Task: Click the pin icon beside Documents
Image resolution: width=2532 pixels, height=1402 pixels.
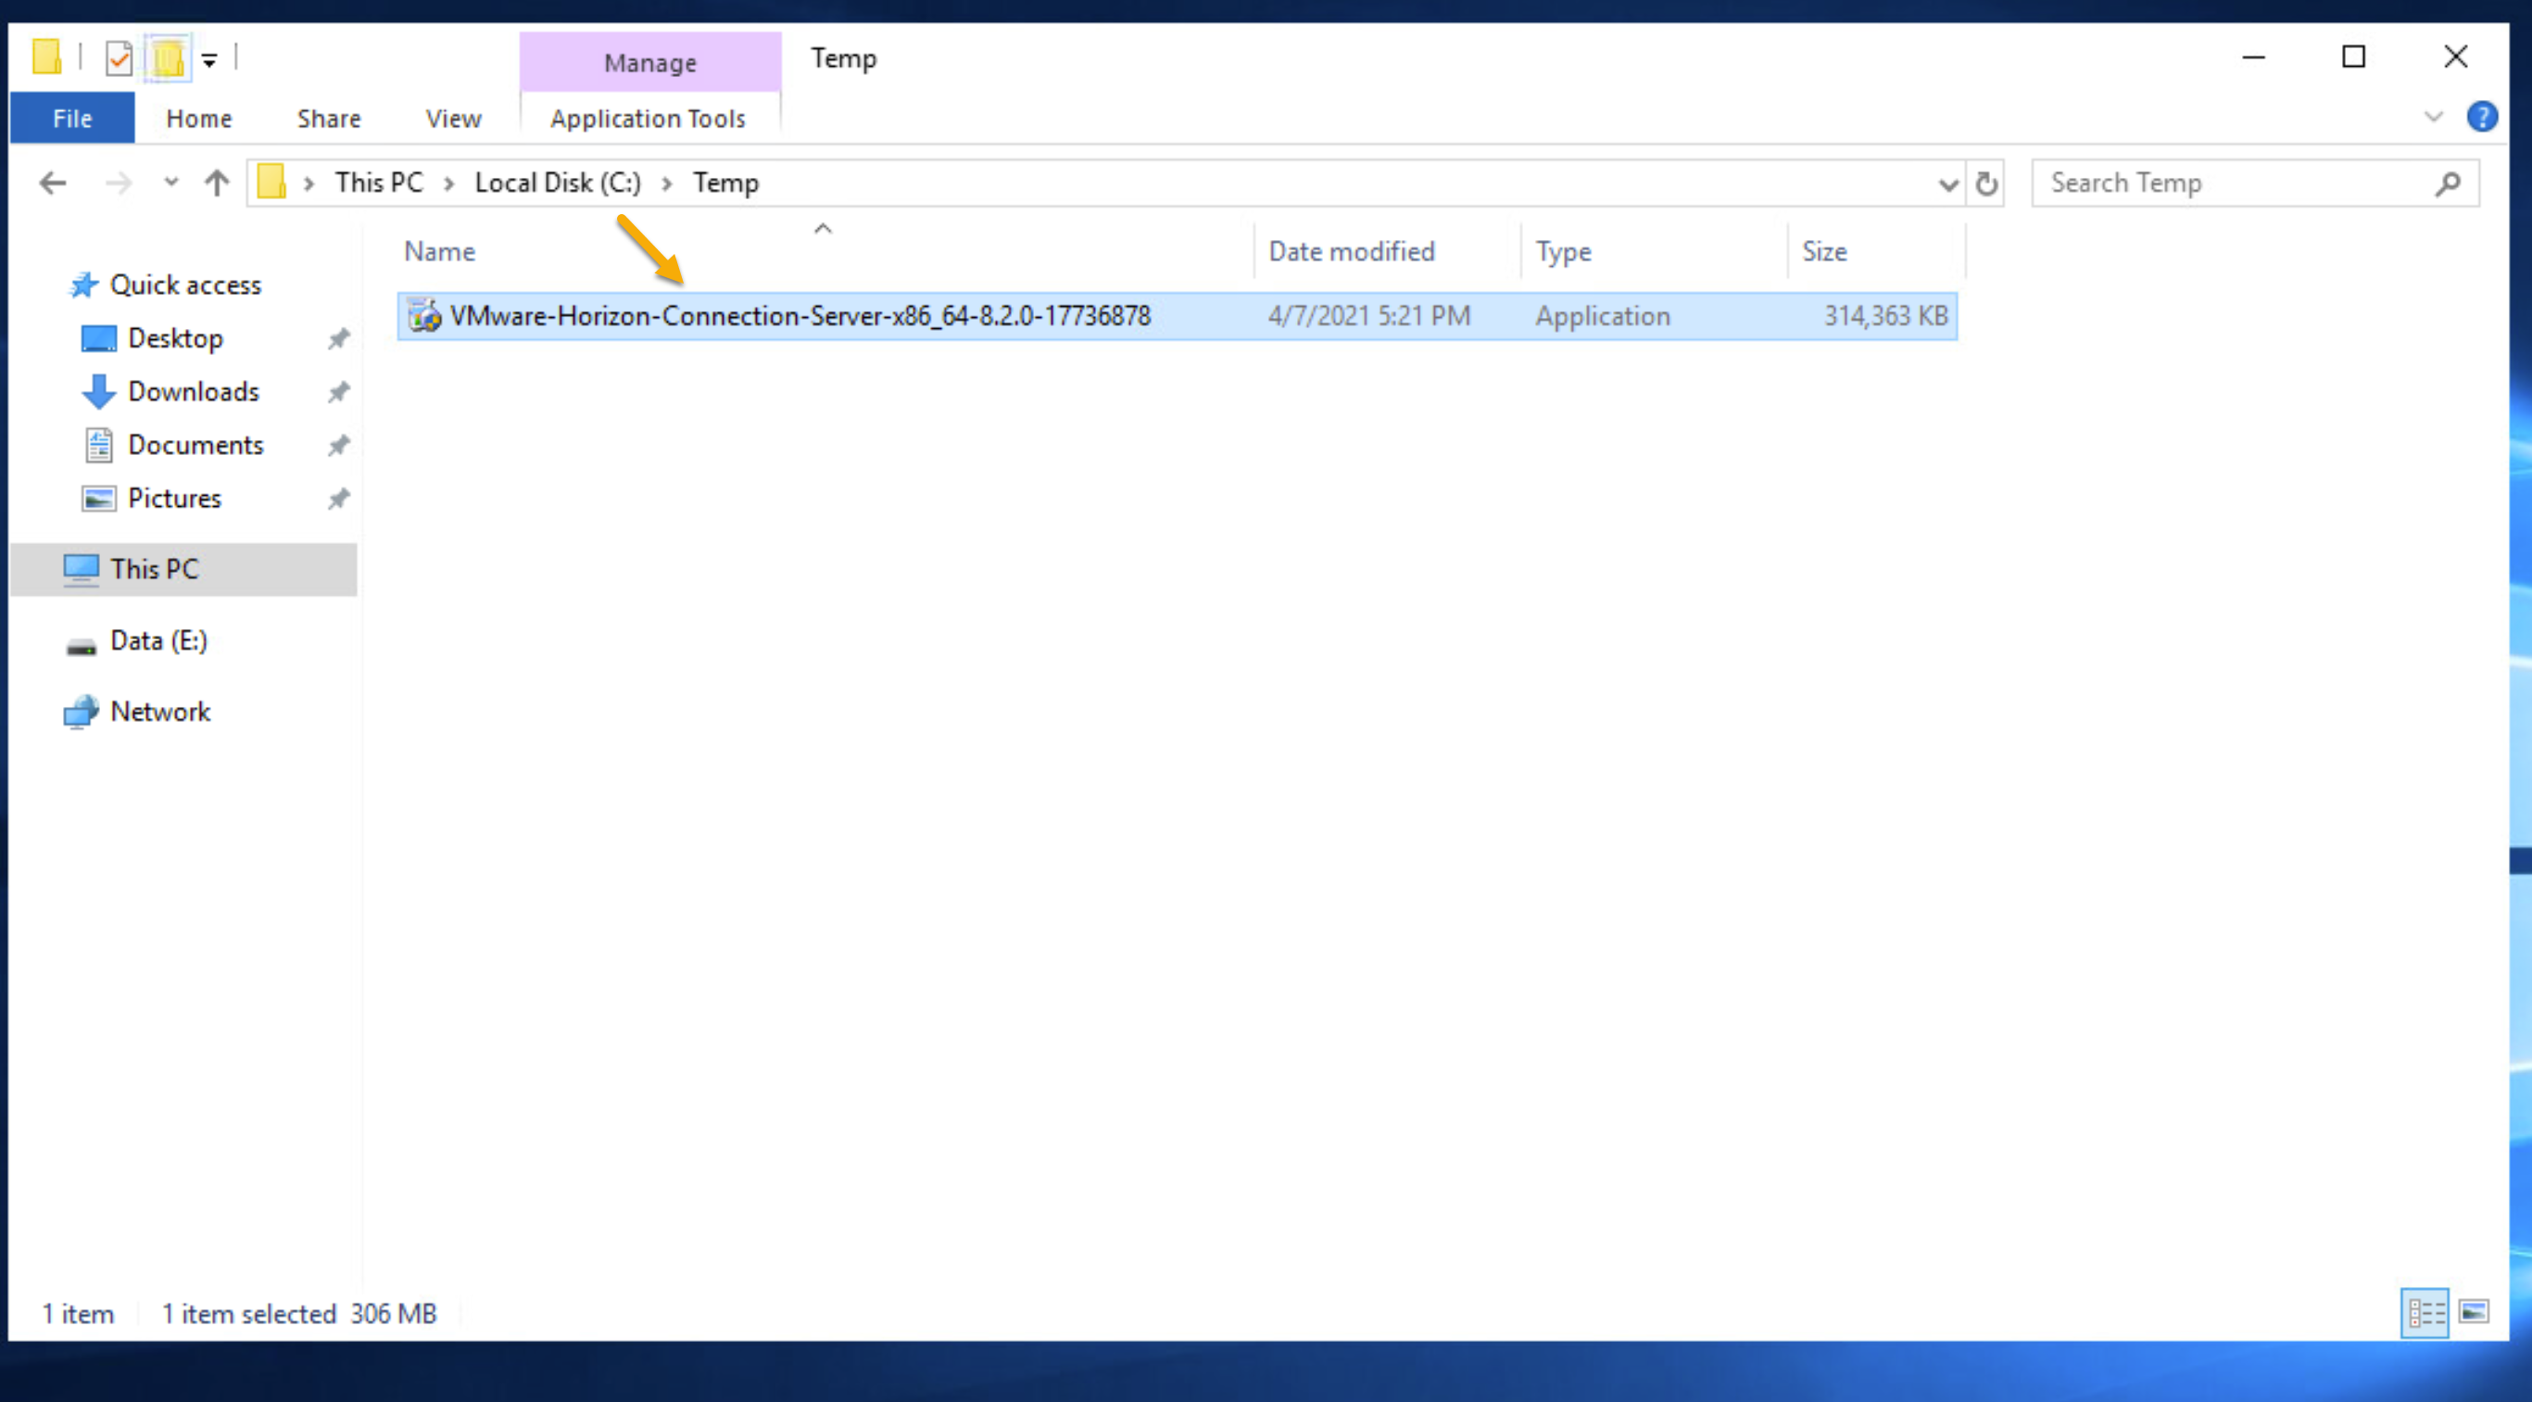Action: coord(339,446)
